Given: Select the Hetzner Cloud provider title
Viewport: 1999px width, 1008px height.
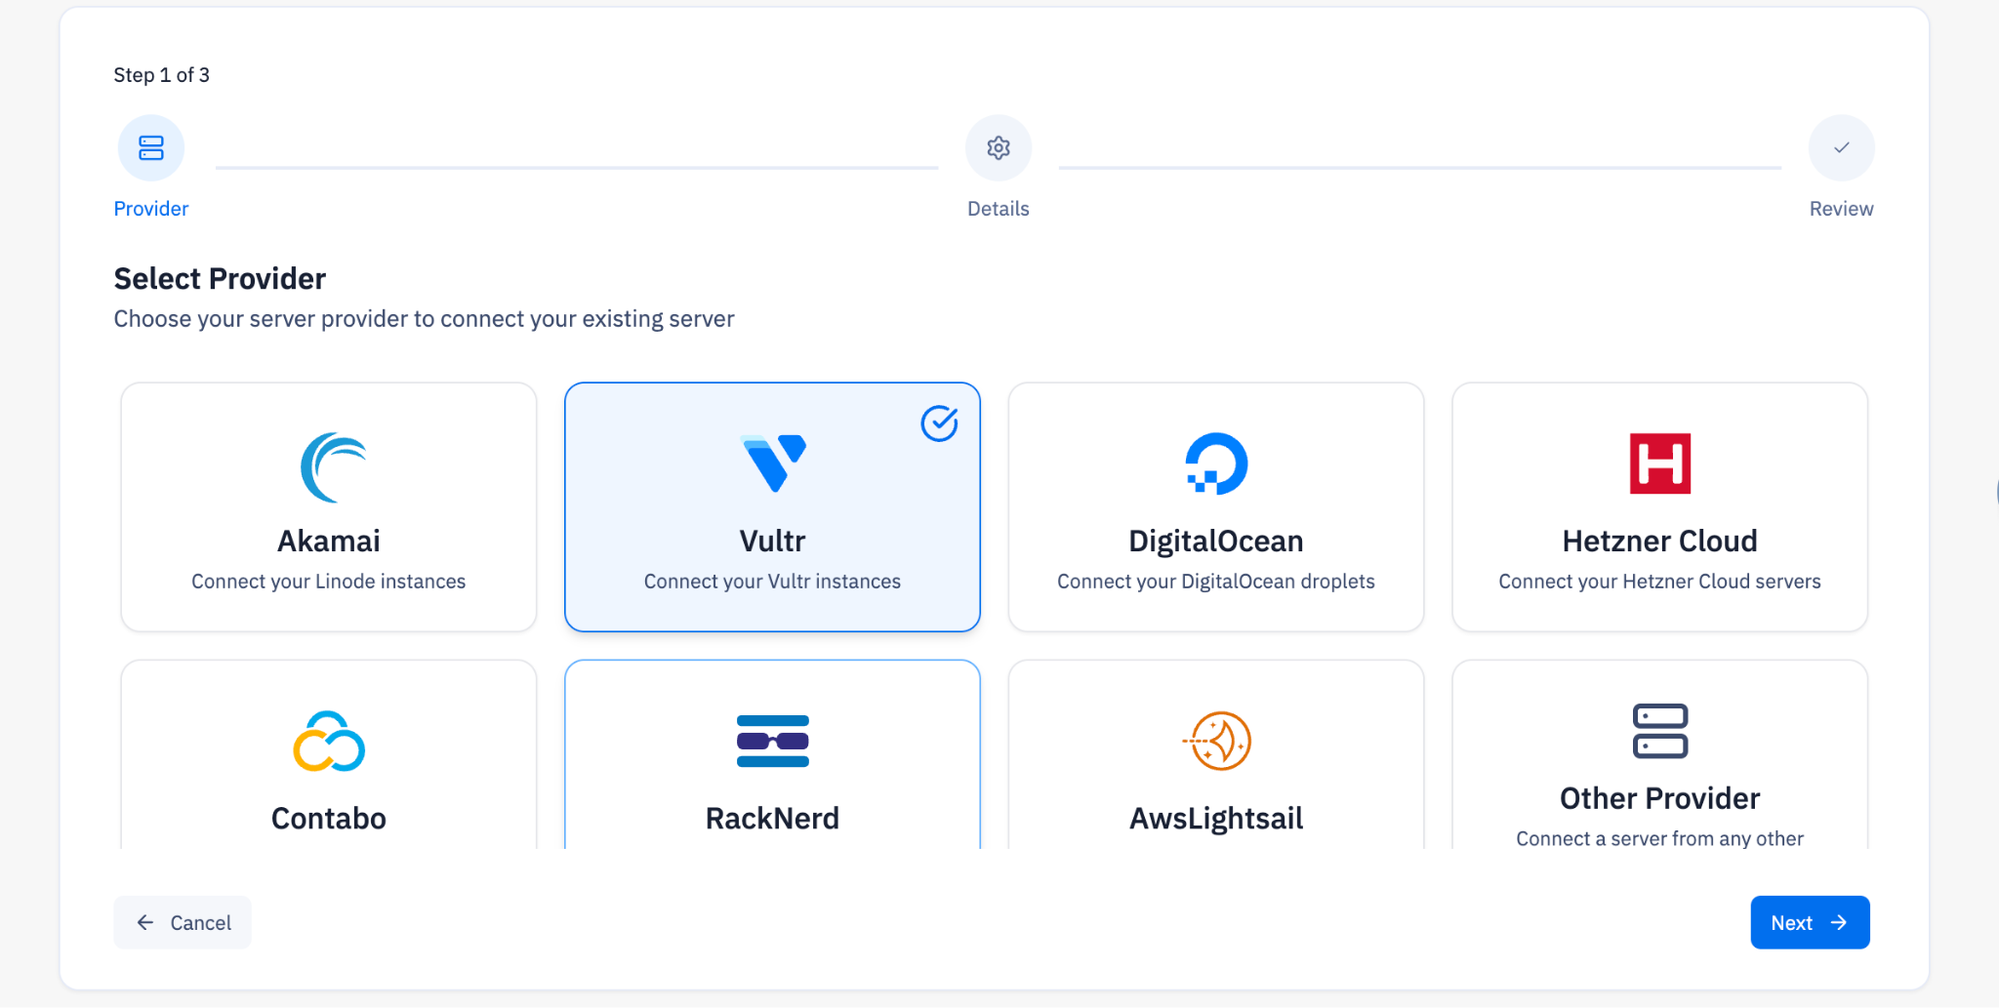Looking at the screenshot, I should [x=1660, y=541].
